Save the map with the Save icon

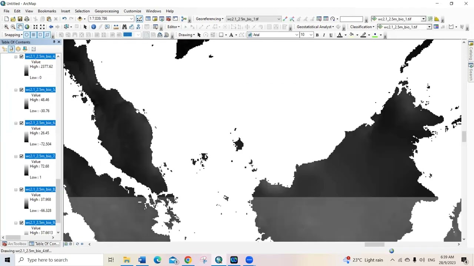point(20,19)
